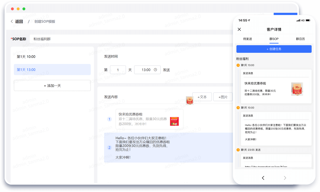Click the coupon thumbnail next to 发送内容
This screenshot has height=192, width=320.
[190, 100]
